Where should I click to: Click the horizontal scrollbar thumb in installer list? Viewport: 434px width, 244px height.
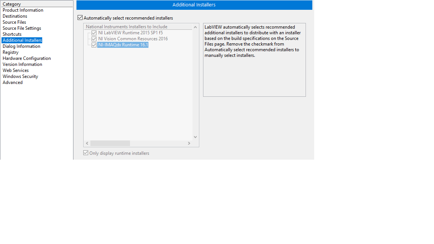(x=110, y=143)
